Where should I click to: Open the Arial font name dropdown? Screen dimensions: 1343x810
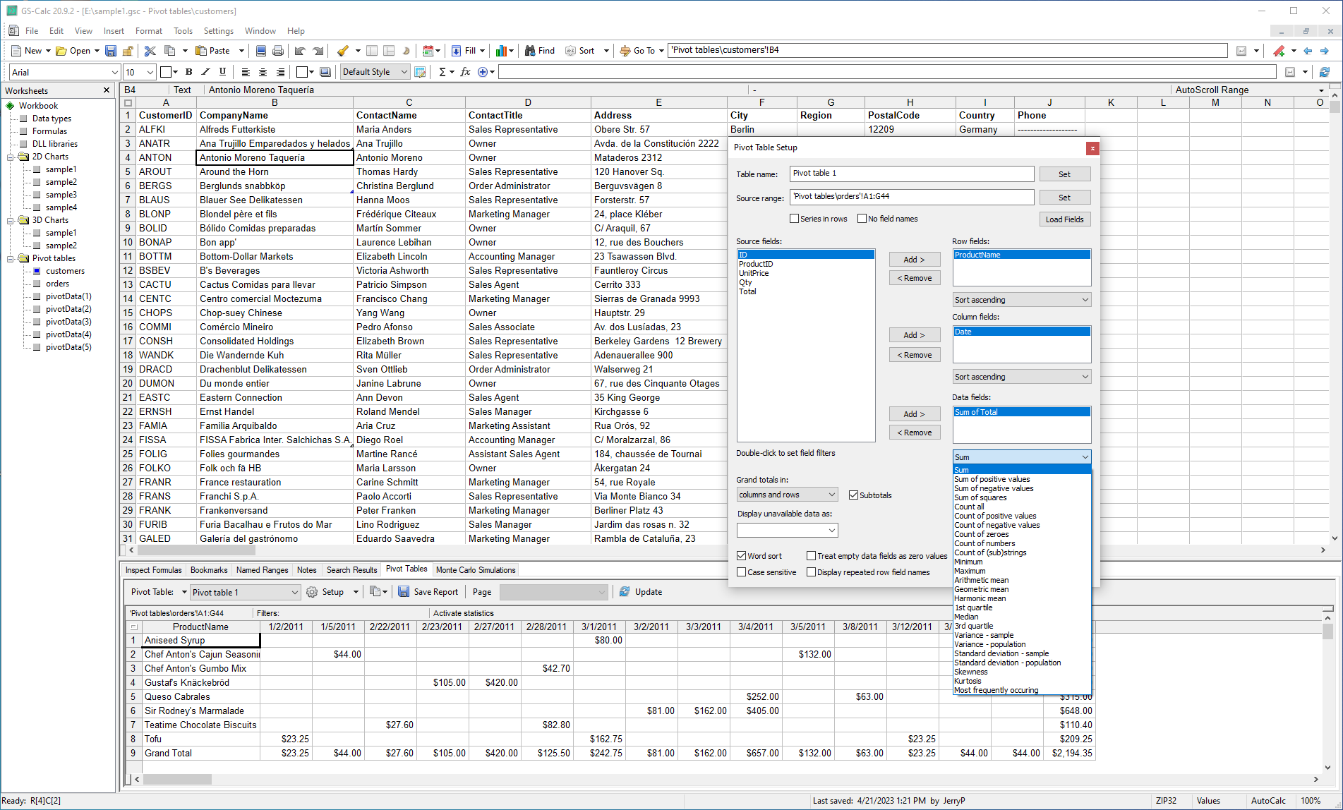pos(114,72)
